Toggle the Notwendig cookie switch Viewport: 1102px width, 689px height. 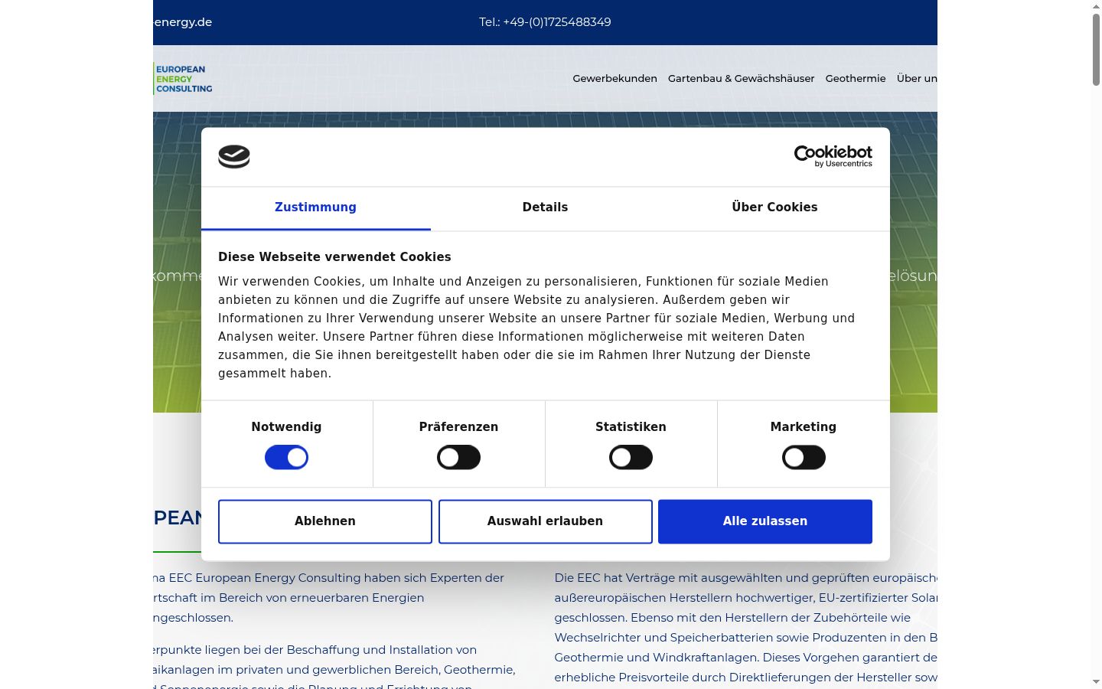286,458
